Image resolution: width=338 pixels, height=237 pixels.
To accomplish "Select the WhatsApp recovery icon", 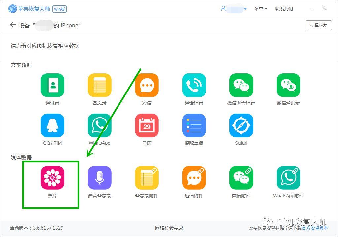I will click(99, 125).
